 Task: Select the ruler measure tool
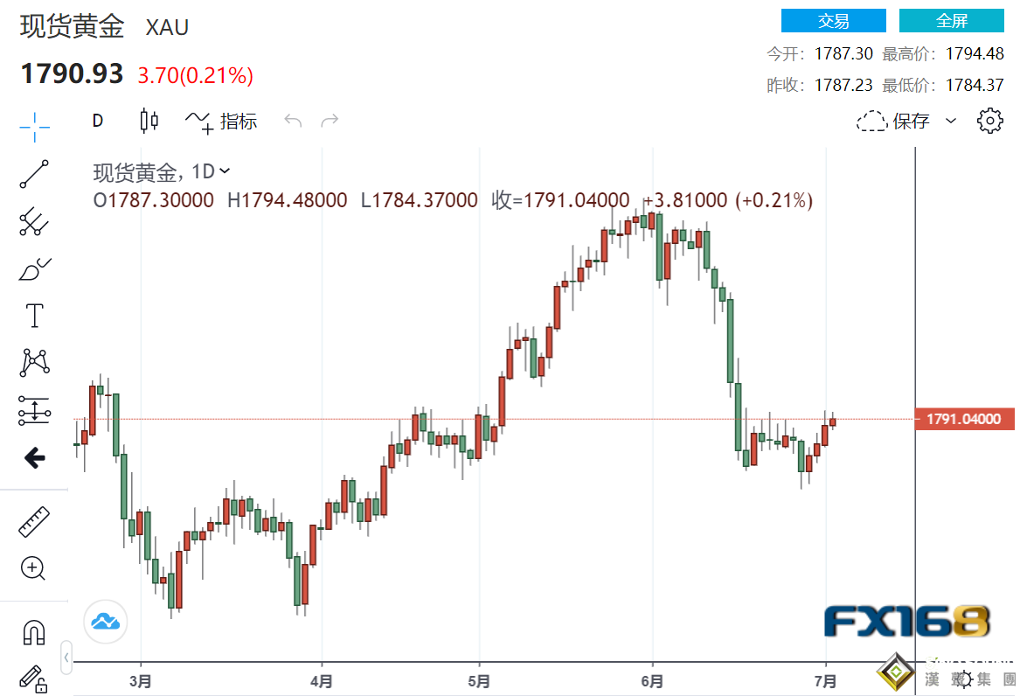[34, 522]
